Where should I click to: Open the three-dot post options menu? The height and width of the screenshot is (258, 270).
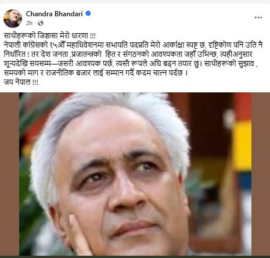pyautogui.click(x=258, y=17)
